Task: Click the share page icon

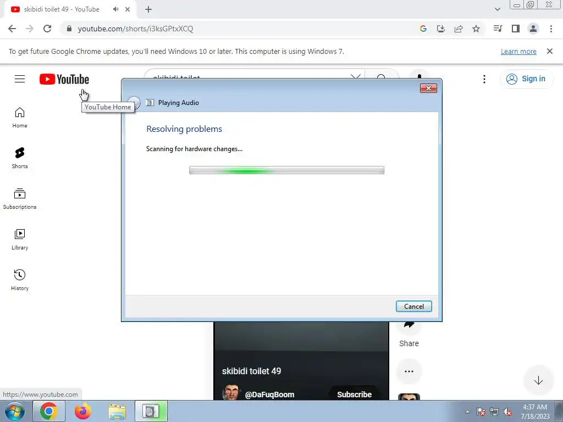Action: click(x=459, y=29)
